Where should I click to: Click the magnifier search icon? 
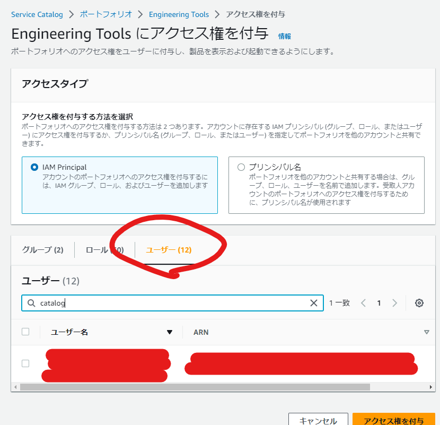tap(31, 303)
